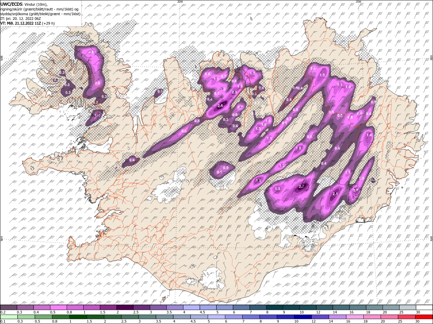Click the valid time line 'VT: Mið. 21.12.2022 11Z'
The height and width of the screenshot is (324, 433).
pos(20,23)
